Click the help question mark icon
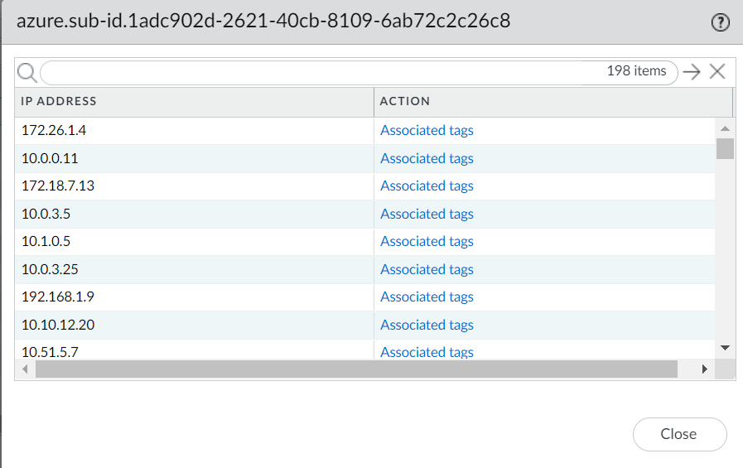Image resolution: width=743 pixels, height=468 pixels. [720, 23]
